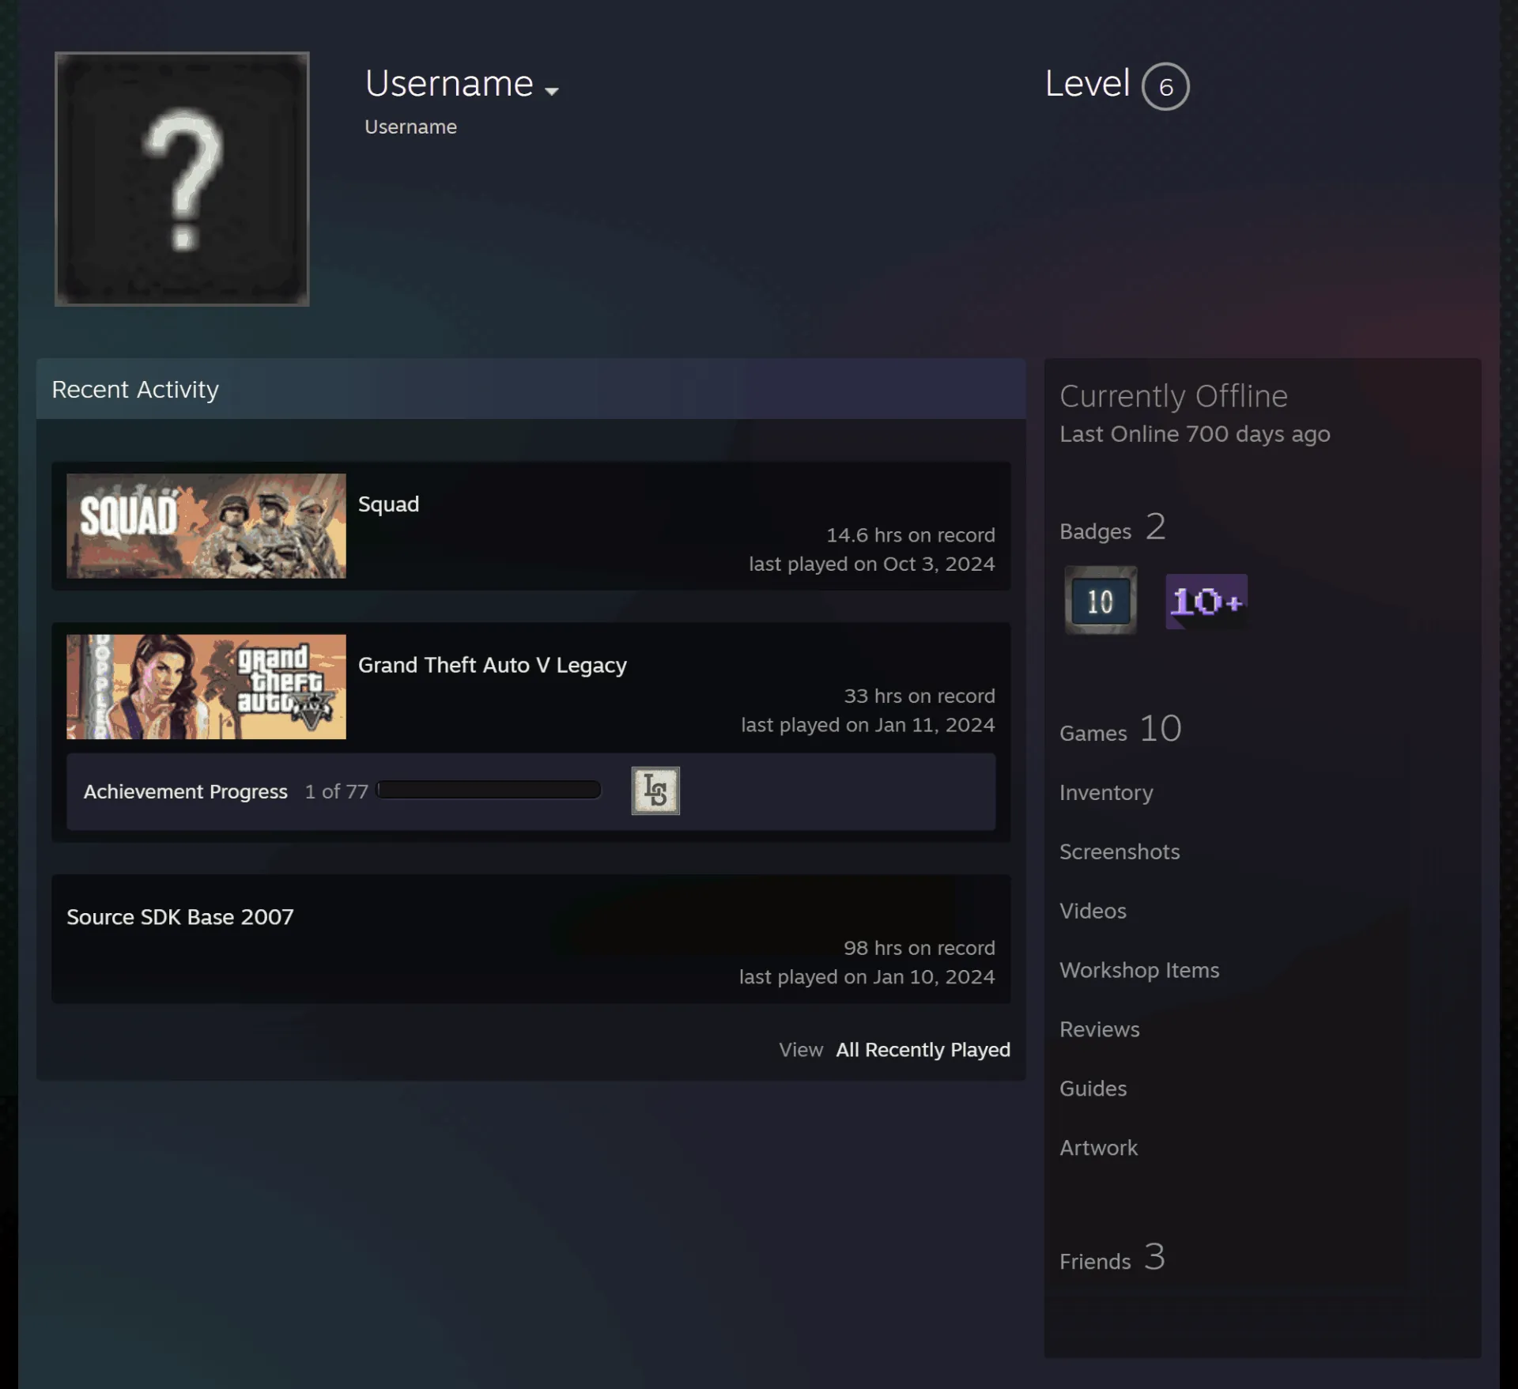1518x1389 pixels.
Task: View All Recently Played games
Action: click(923, 1050)
